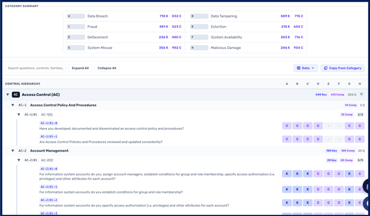The height and width of the screenshot is (216, 370).
Task: Click the E badge beside Defacement
Action: (x=76, y=37)
